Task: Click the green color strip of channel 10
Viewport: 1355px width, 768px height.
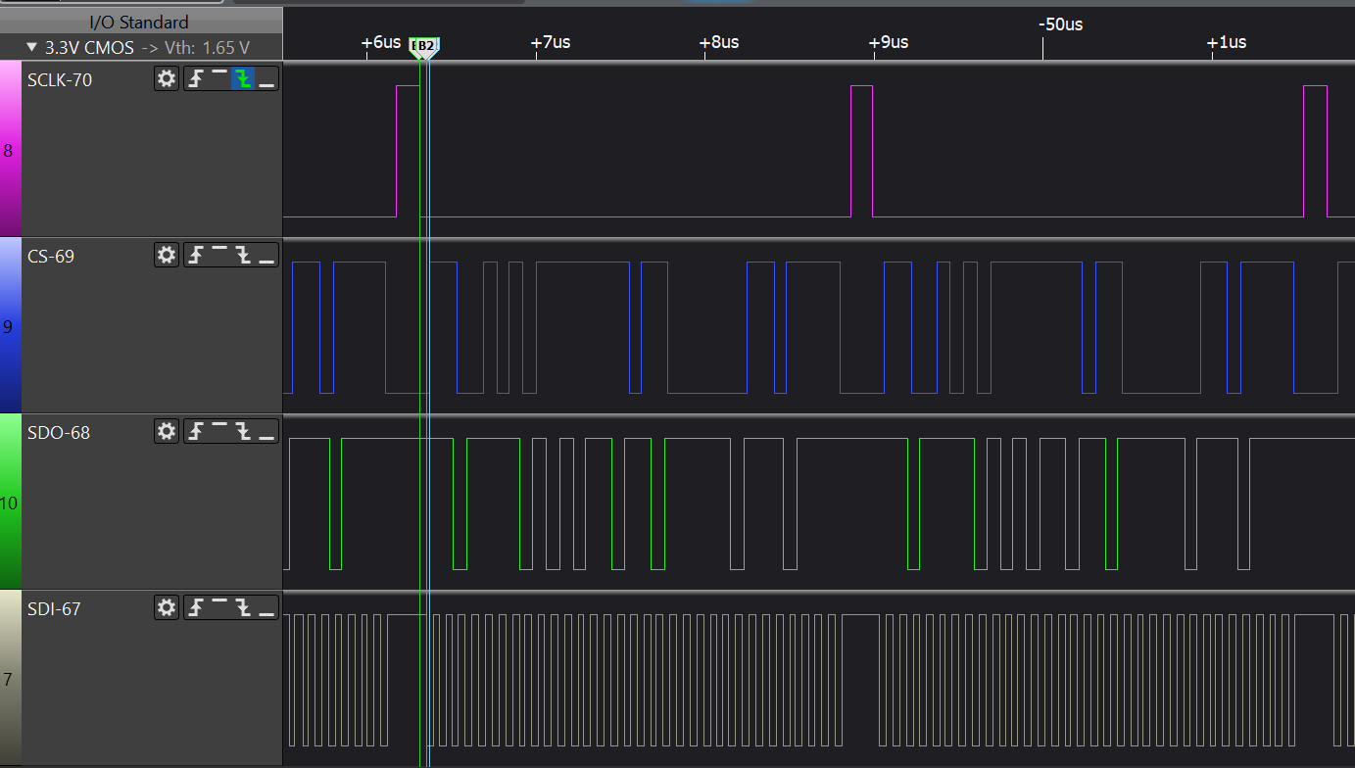Action: pos(10,502)
